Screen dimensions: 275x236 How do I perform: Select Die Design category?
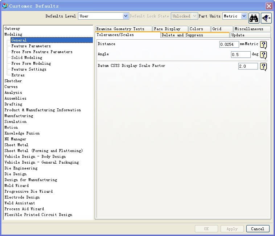[16, 174]
